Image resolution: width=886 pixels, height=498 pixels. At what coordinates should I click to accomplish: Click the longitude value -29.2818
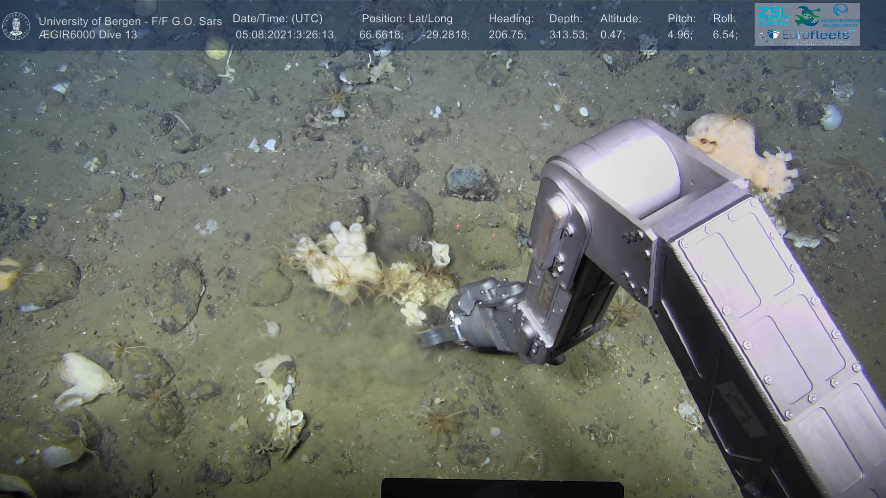[x=446, y=35]
